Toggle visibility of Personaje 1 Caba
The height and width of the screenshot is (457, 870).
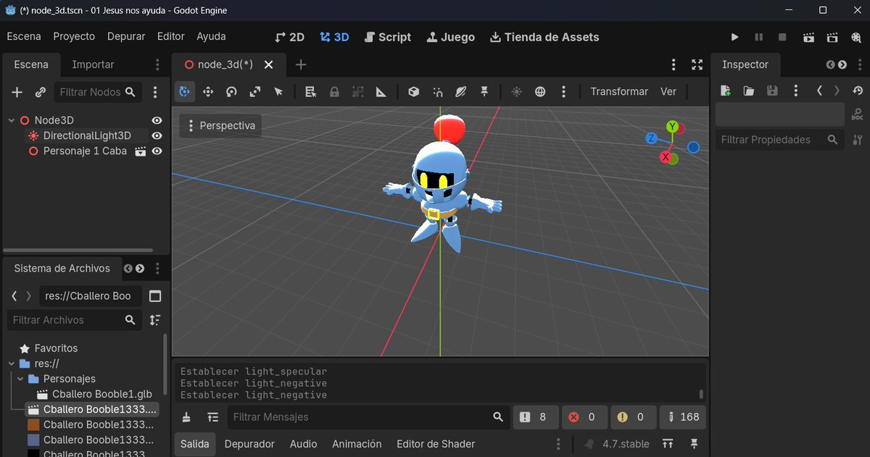157,151
